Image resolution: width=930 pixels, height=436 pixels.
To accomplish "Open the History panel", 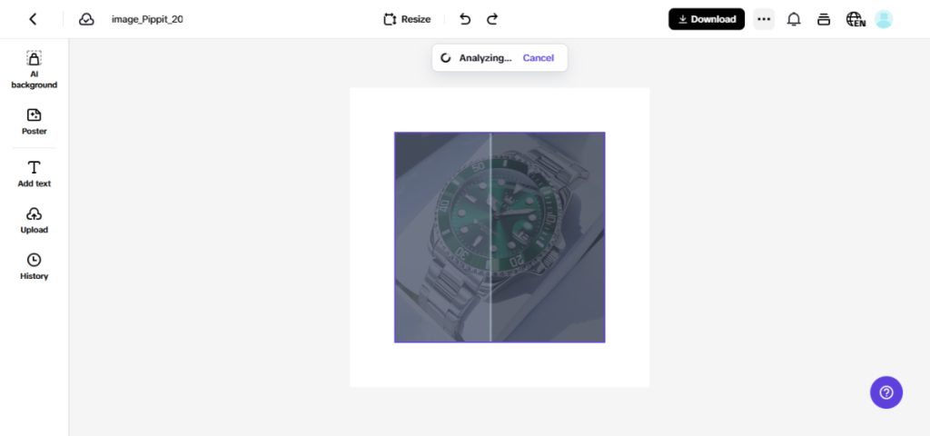I will tap(34, 266).
